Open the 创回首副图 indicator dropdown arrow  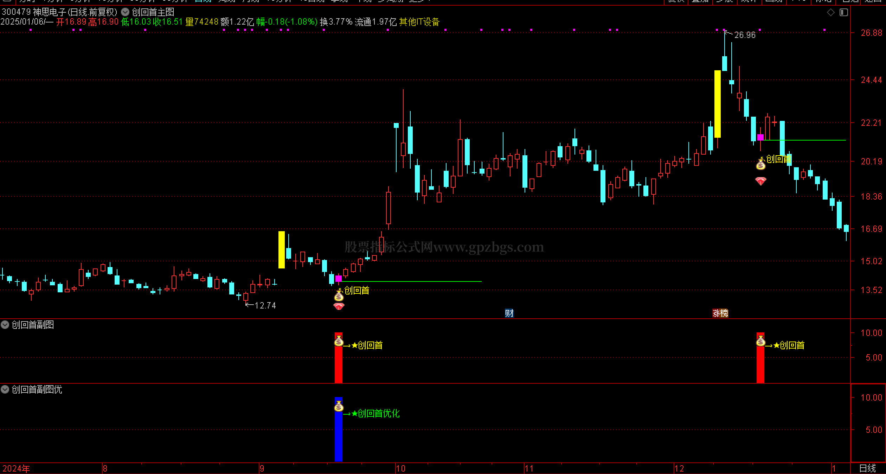(5, 325)
